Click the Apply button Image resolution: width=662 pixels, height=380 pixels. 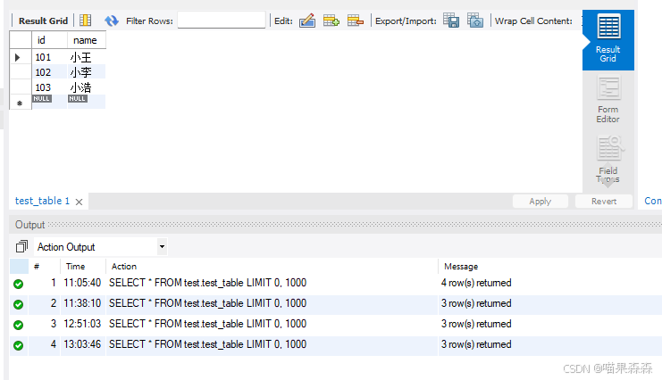tap(540, 202)
